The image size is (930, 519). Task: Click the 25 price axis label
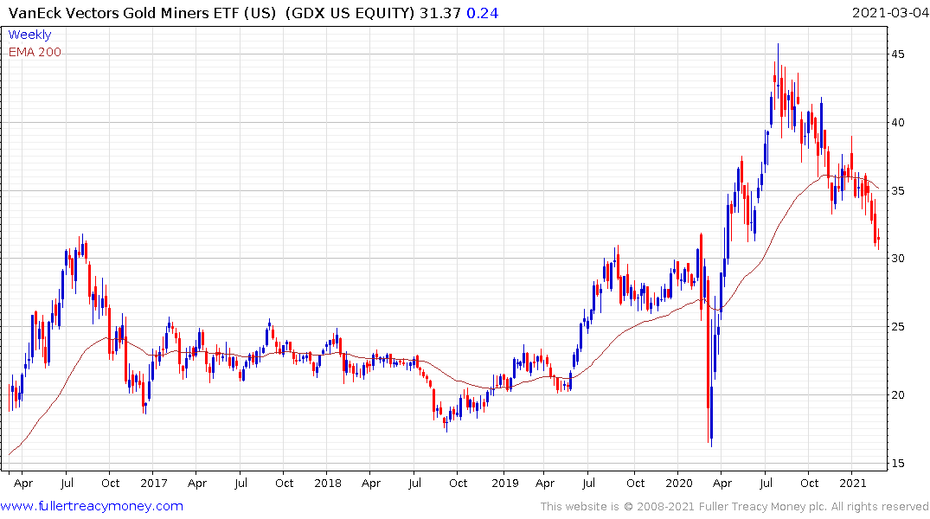897,326
